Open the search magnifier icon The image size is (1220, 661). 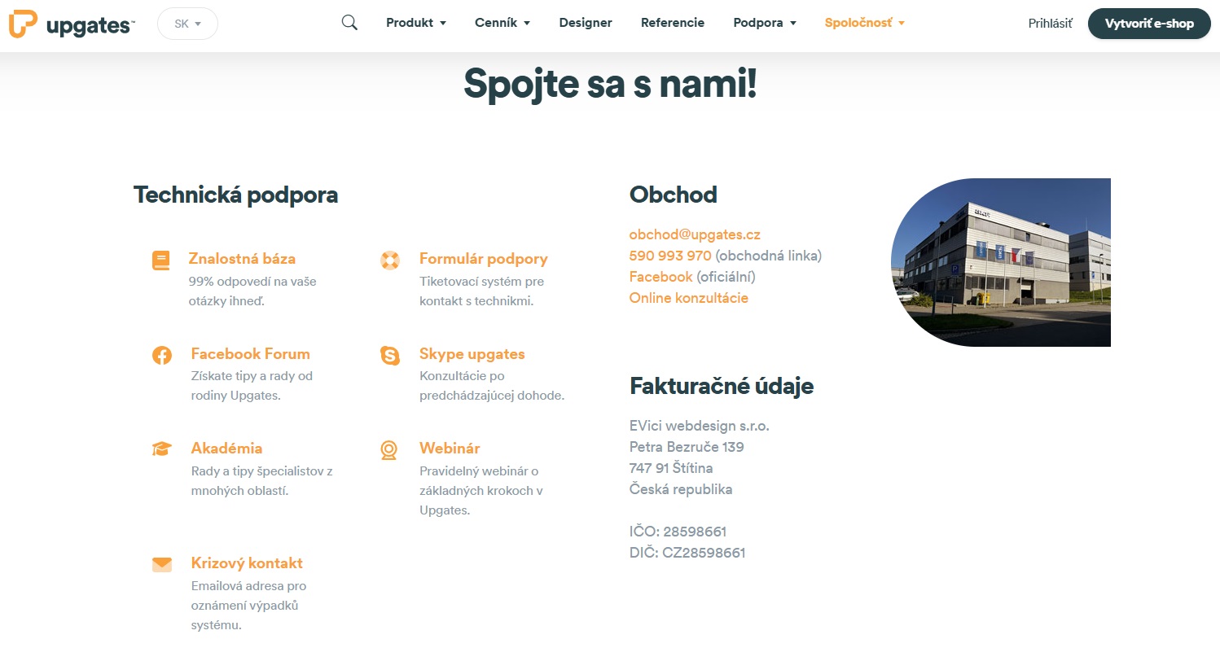[x=349, y=23]
